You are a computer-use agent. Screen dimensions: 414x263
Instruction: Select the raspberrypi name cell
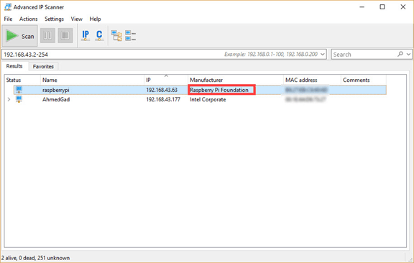pos(56,90)
